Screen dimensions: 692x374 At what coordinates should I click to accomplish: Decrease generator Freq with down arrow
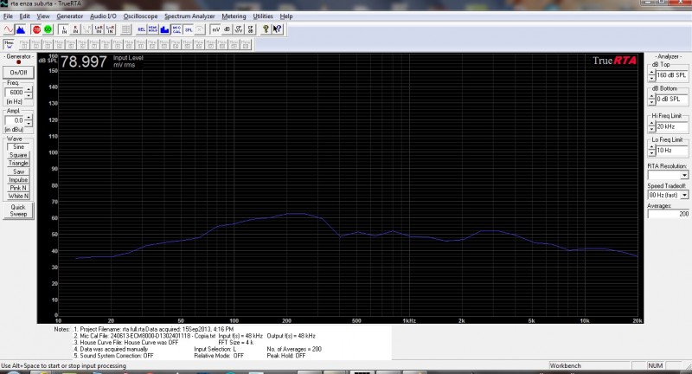[29, 95]
